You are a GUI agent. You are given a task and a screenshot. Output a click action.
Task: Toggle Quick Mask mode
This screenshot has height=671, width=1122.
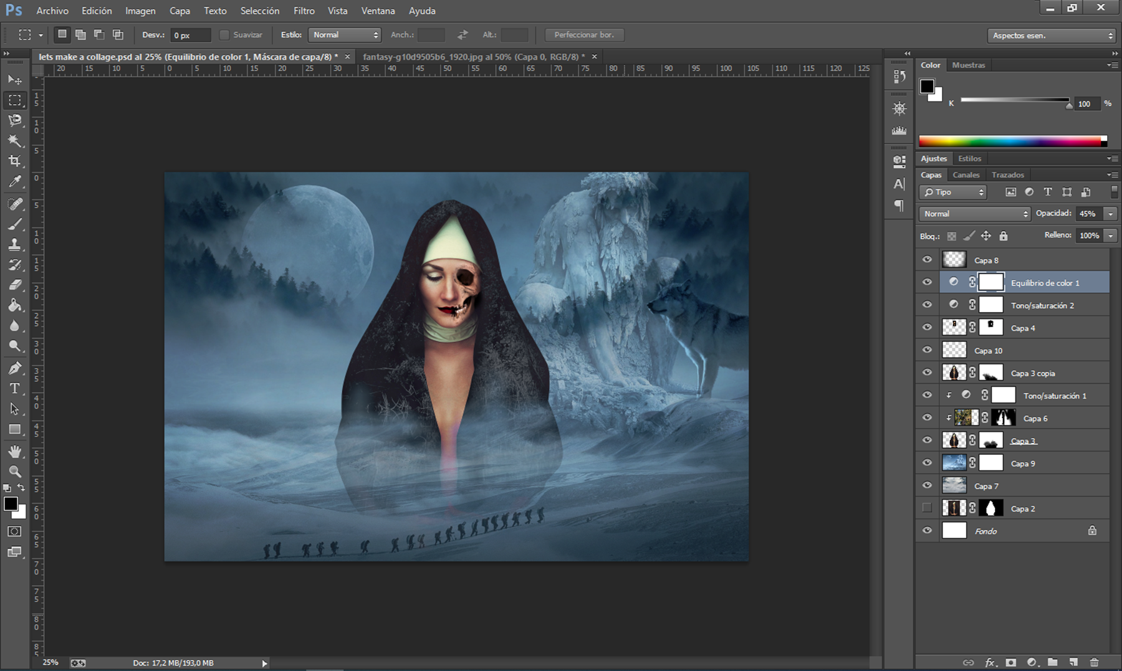(14, 531)
